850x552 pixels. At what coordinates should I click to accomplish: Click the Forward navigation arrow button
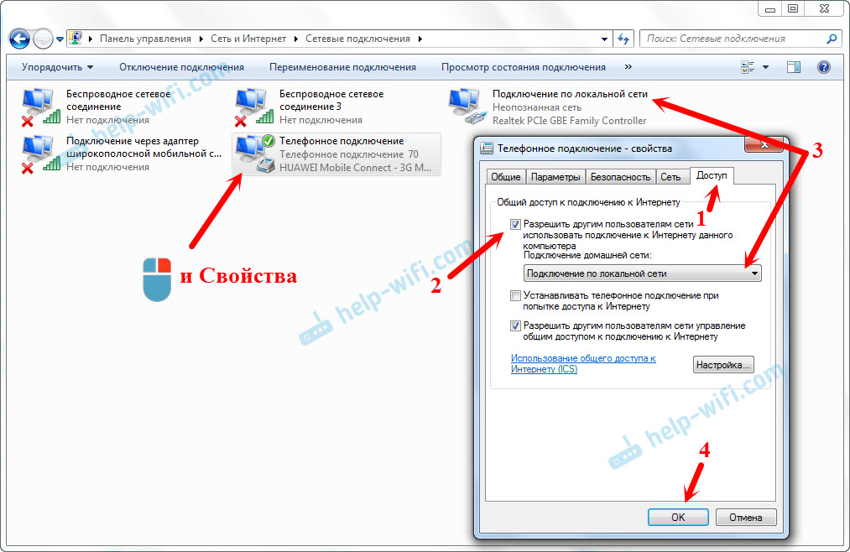pyautogui.click(x=43, y=39)
